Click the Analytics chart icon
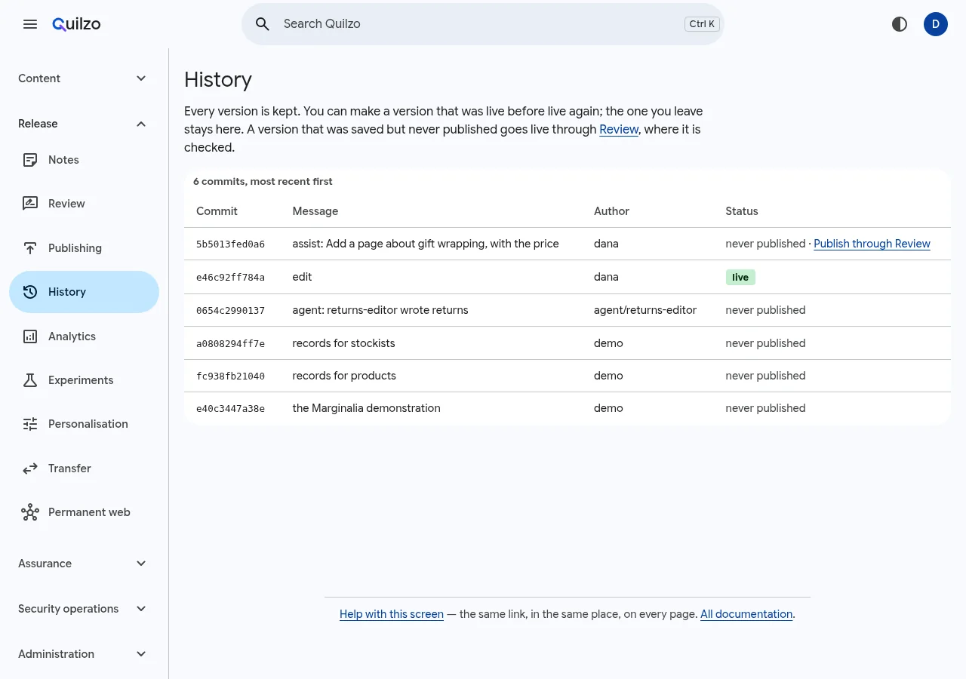Viewport: 966px width, 679px height. click(x=30, y=336)
